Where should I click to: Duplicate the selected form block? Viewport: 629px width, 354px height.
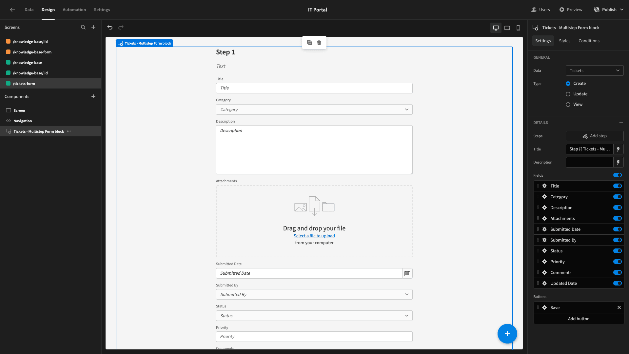pyautogui.click(x=309, y=43)
